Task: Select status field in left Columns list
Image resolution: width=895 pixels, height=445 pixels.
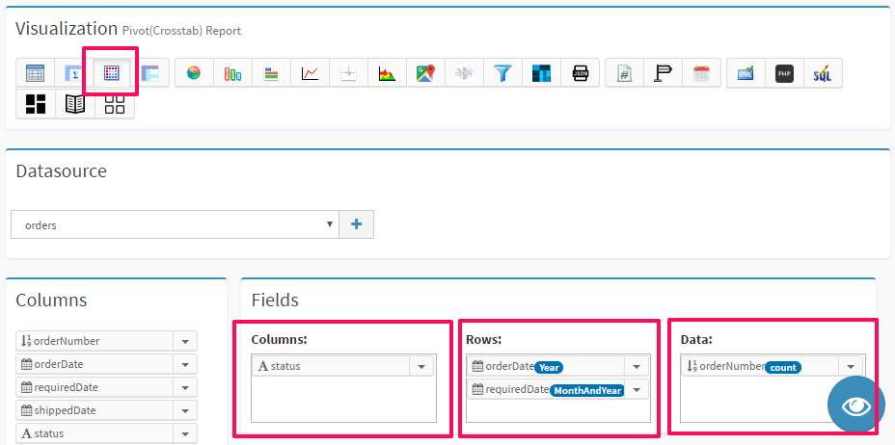Action: pos(95,433)
